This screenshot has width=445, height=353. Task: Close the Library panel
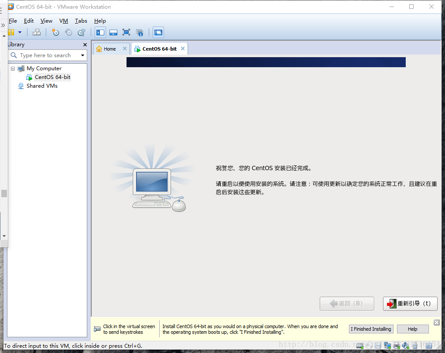pyautogui.click(x=85, y=45)
